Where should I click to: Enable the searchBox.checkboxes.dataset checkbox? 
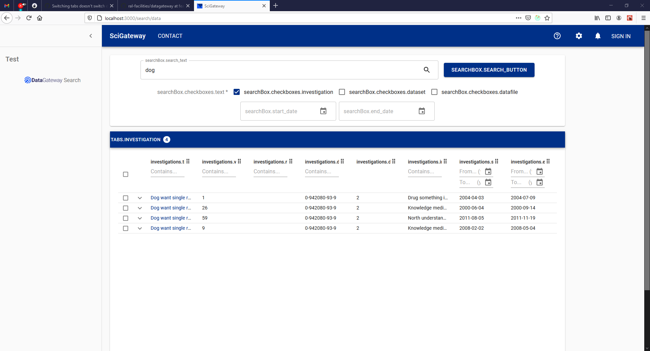pyautogui.click(x=342, y=92)
